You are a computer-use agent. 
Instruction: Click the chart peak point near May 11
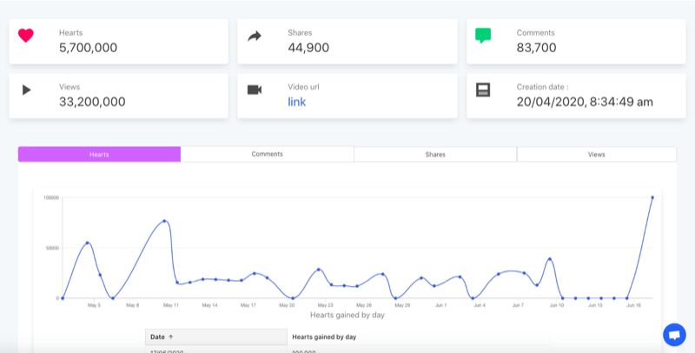164,221
